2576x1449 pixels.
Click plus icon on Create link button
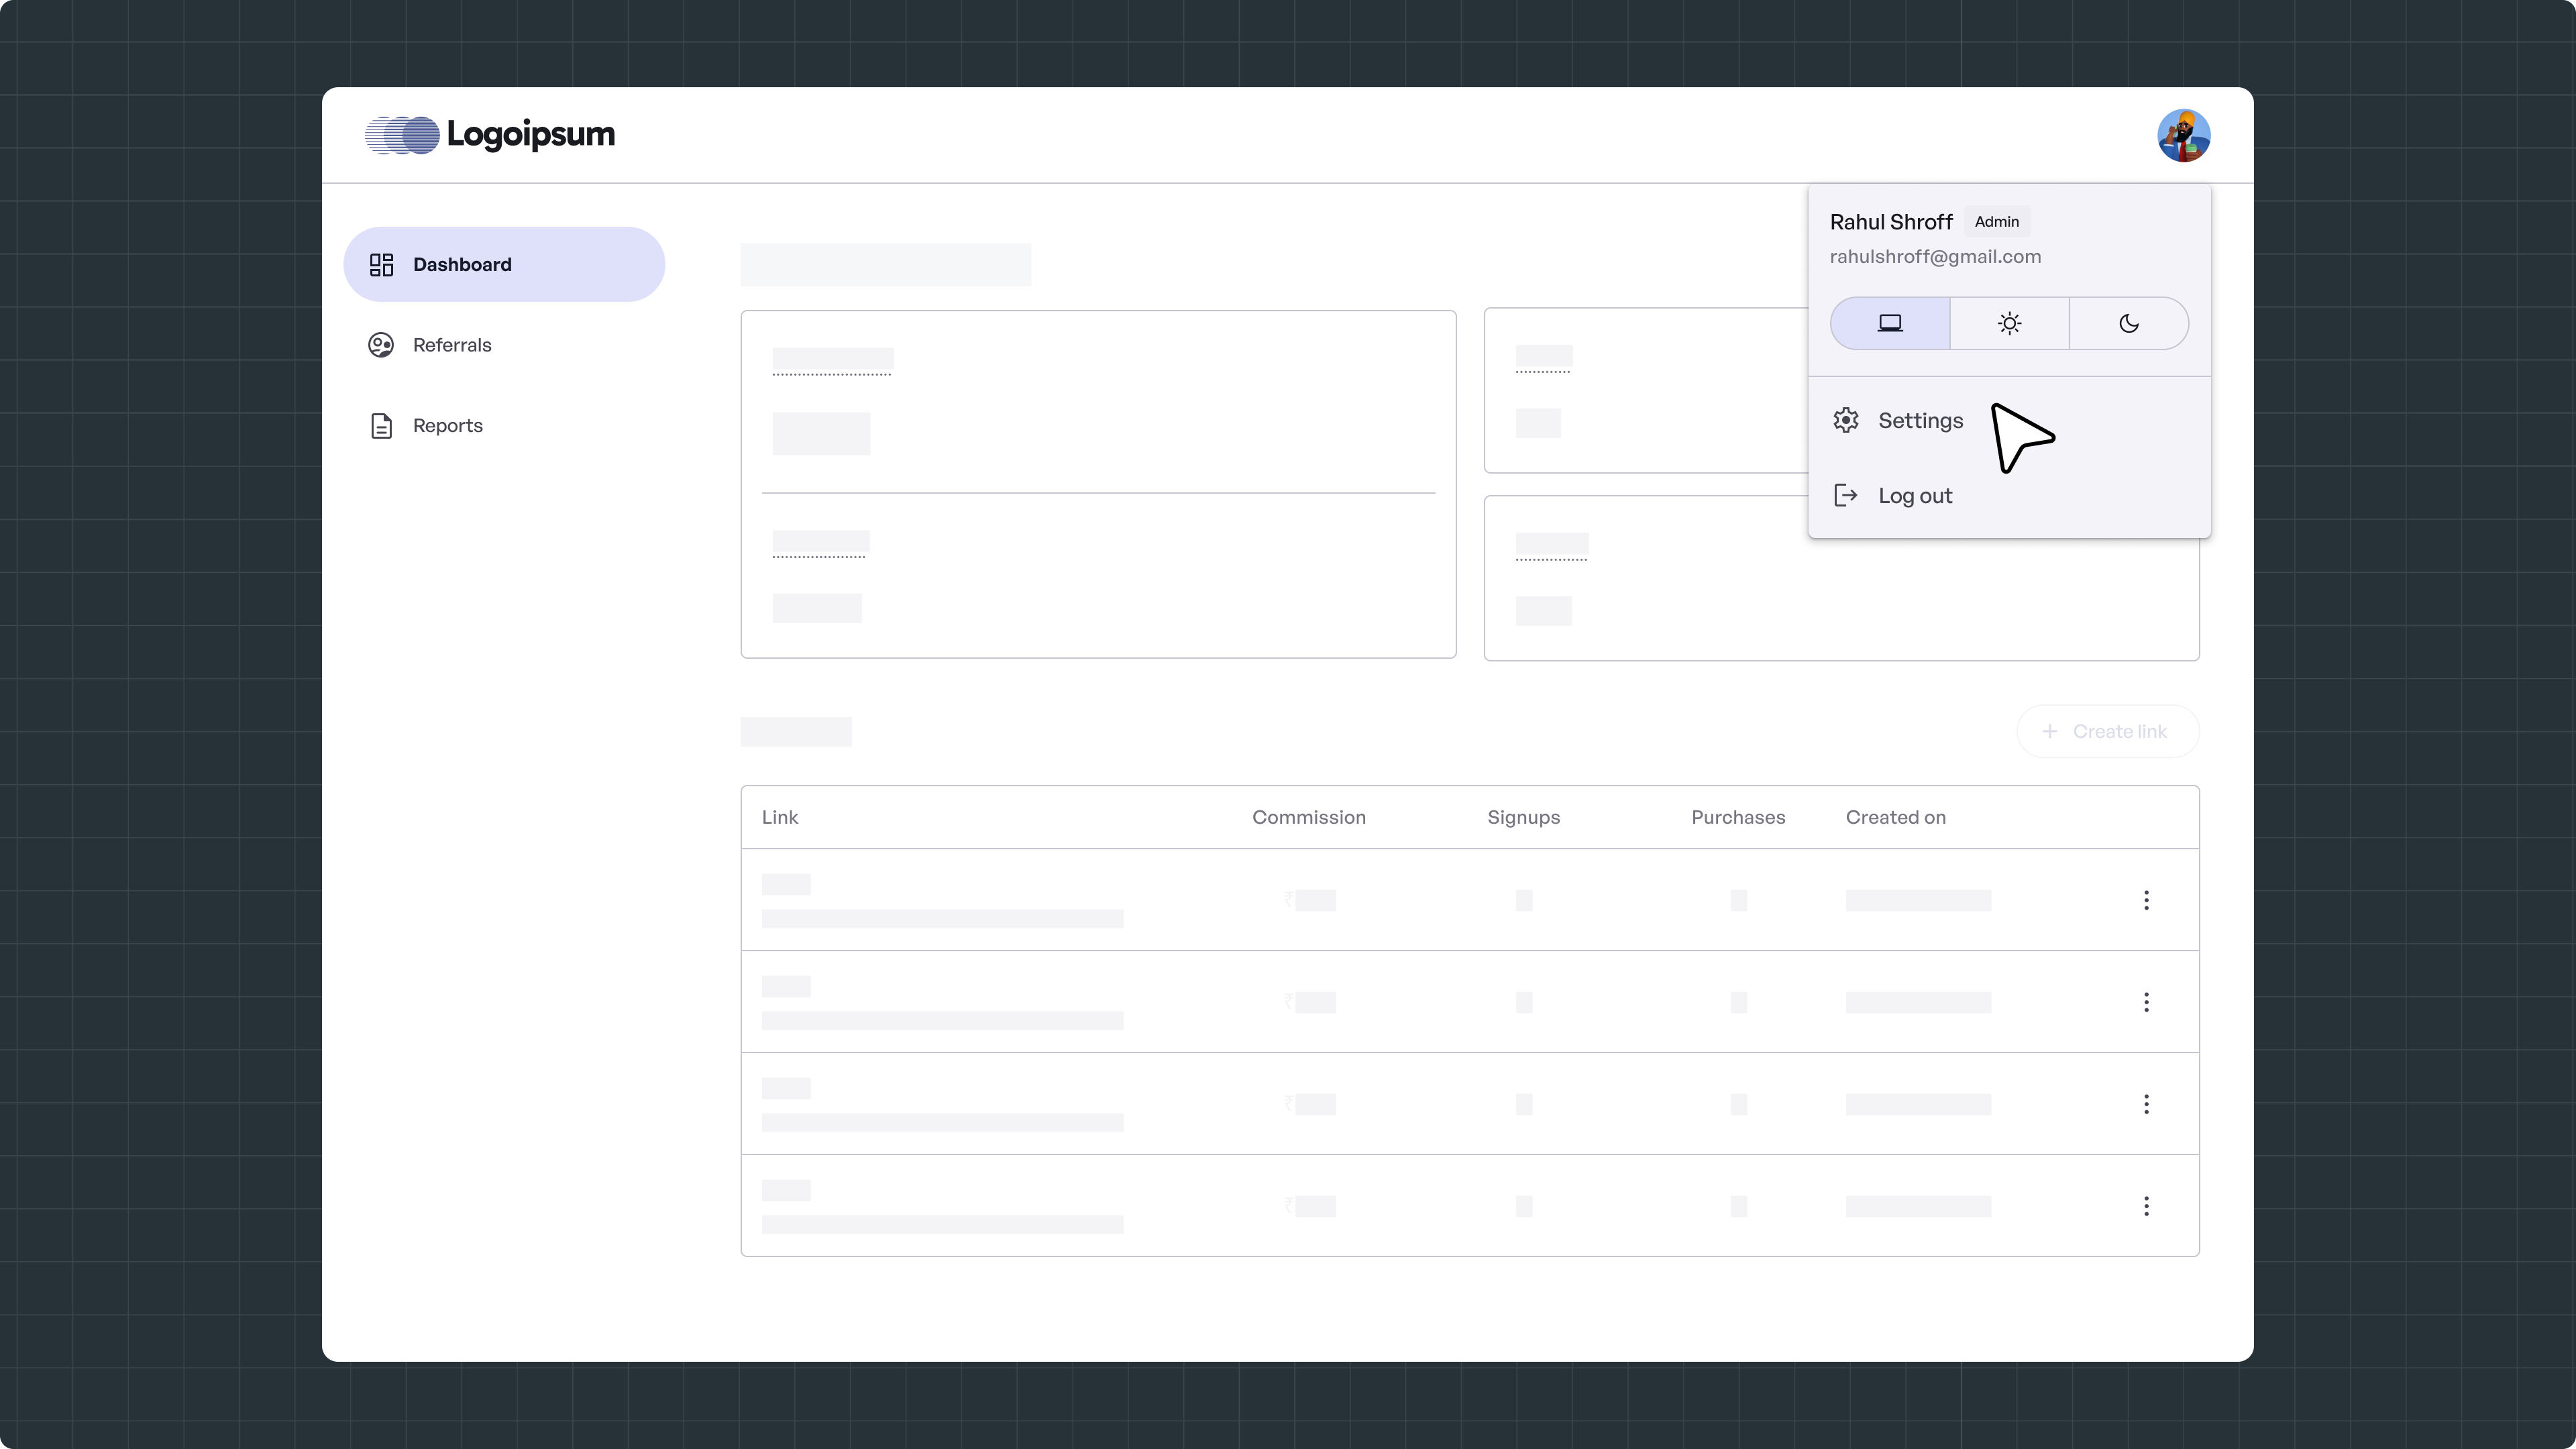[2050, 731]
